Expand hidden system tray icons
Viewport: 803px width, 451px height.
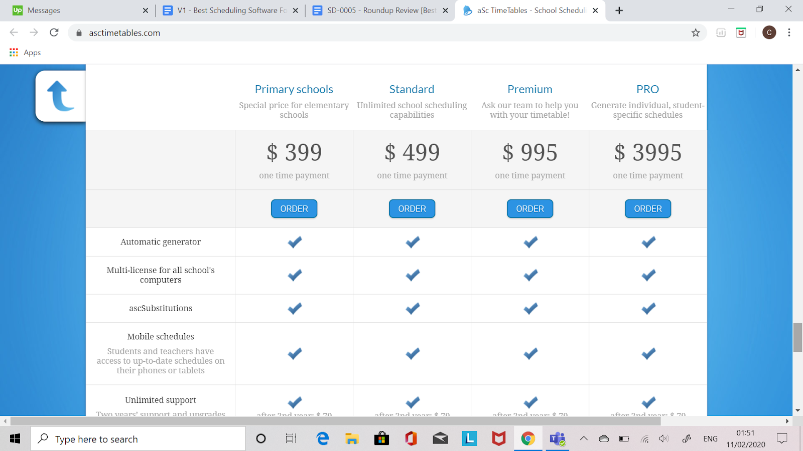pos(584,438)
